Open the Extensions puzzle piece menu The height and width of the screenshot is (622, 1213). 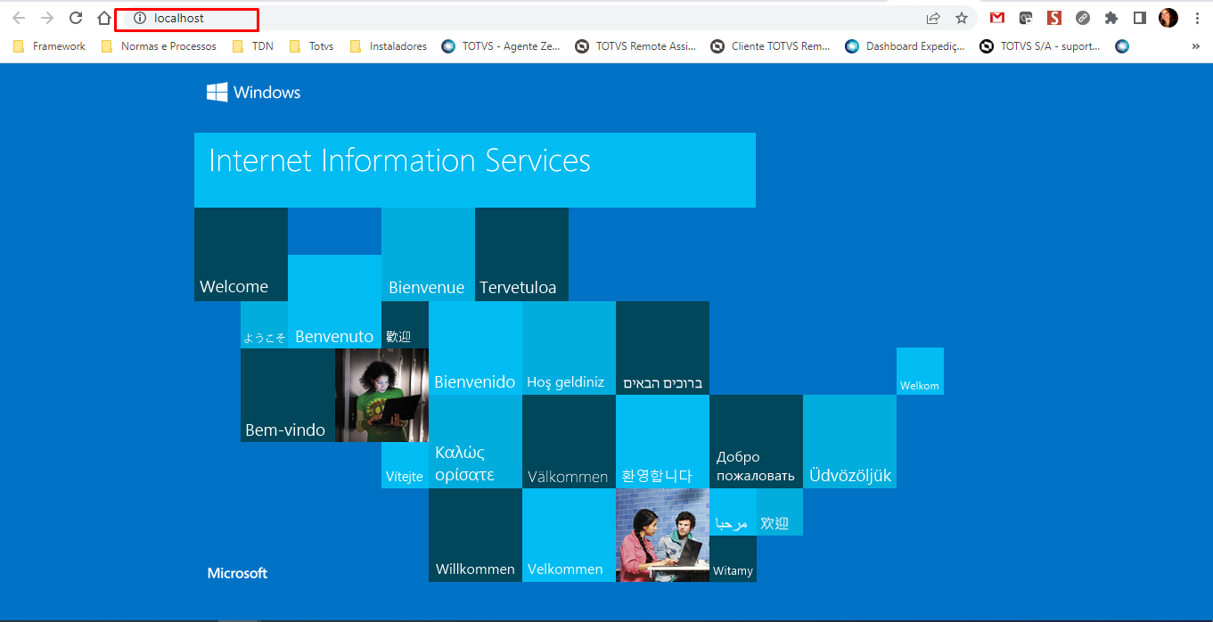[1111, 18]
